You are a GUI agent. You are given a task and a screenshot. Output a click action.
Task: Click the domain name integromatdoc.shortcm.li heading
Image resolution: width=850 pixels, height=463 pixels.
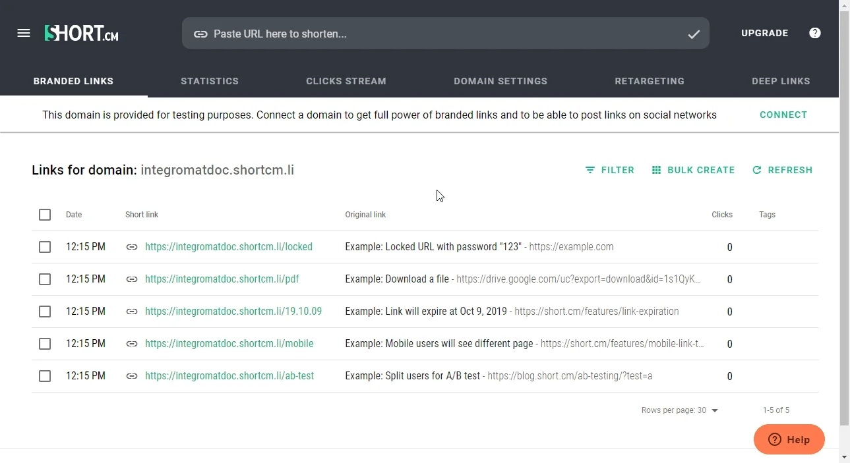218,170
